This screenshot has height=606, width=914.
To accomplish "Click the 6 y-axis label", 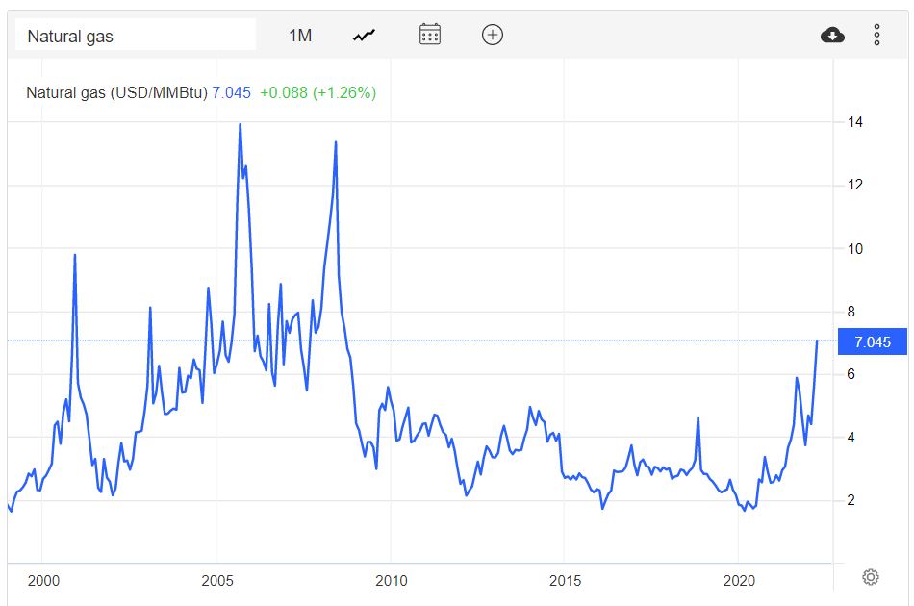I will coord(851,374).
